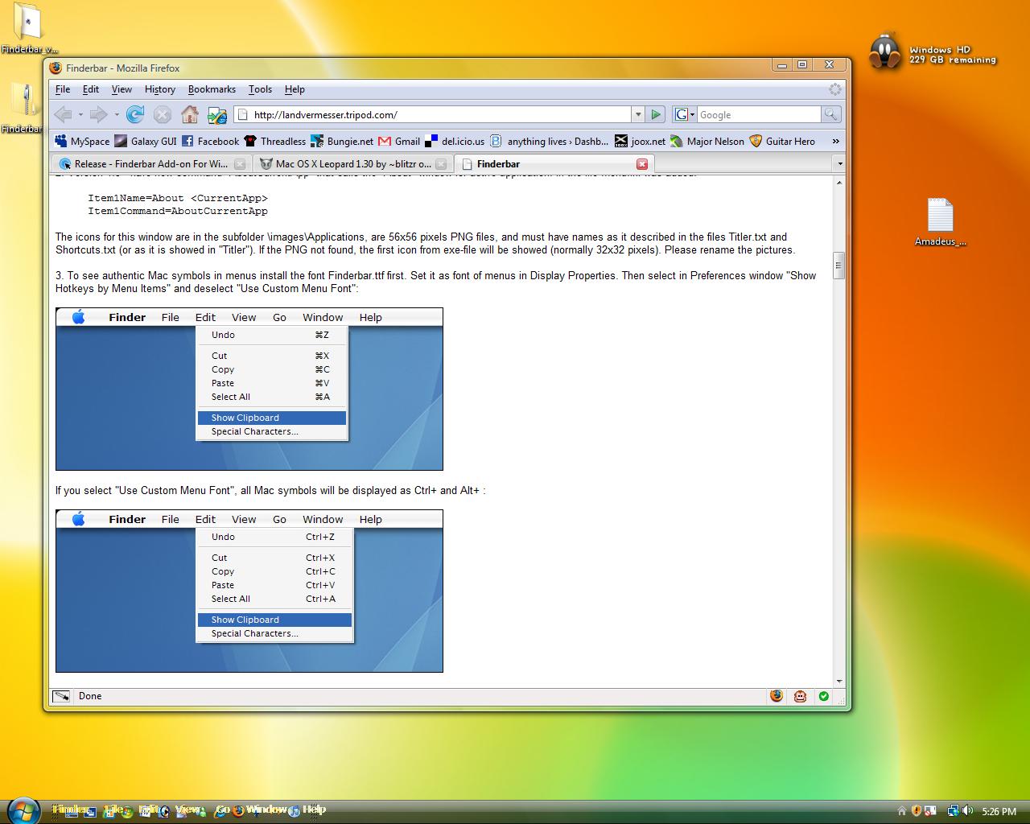Image resolution: width=1030 pixels, height=824 pixels.
Task: Click the page vertical scrollbar thumb
Action: point(839,265)
